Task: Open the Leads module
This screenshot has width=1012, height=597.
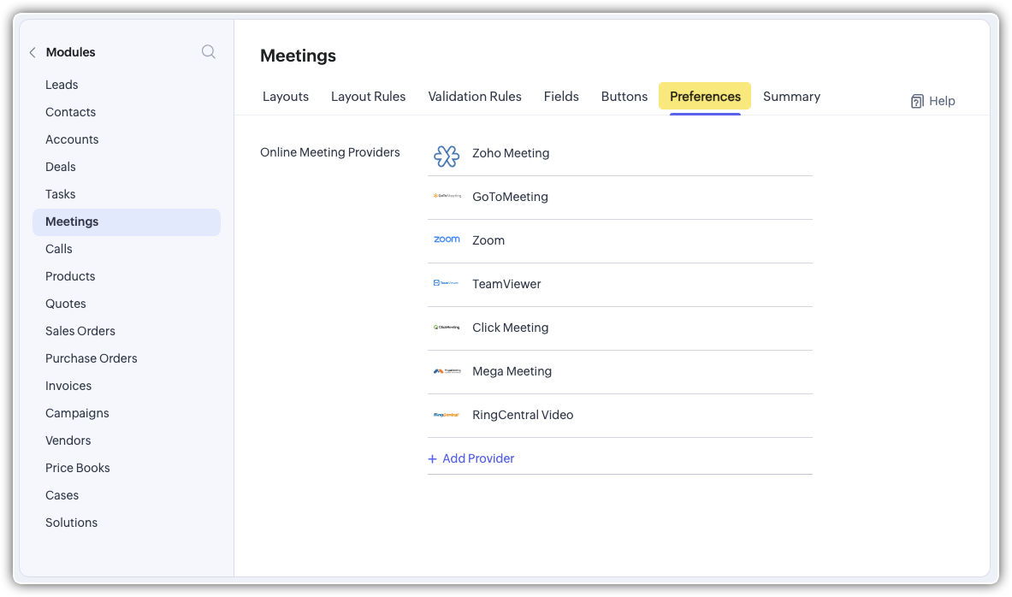Action: tap(62, 85)
